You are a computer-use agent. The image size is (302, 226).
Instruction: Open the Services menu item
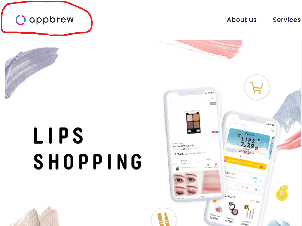click(286, 20)
